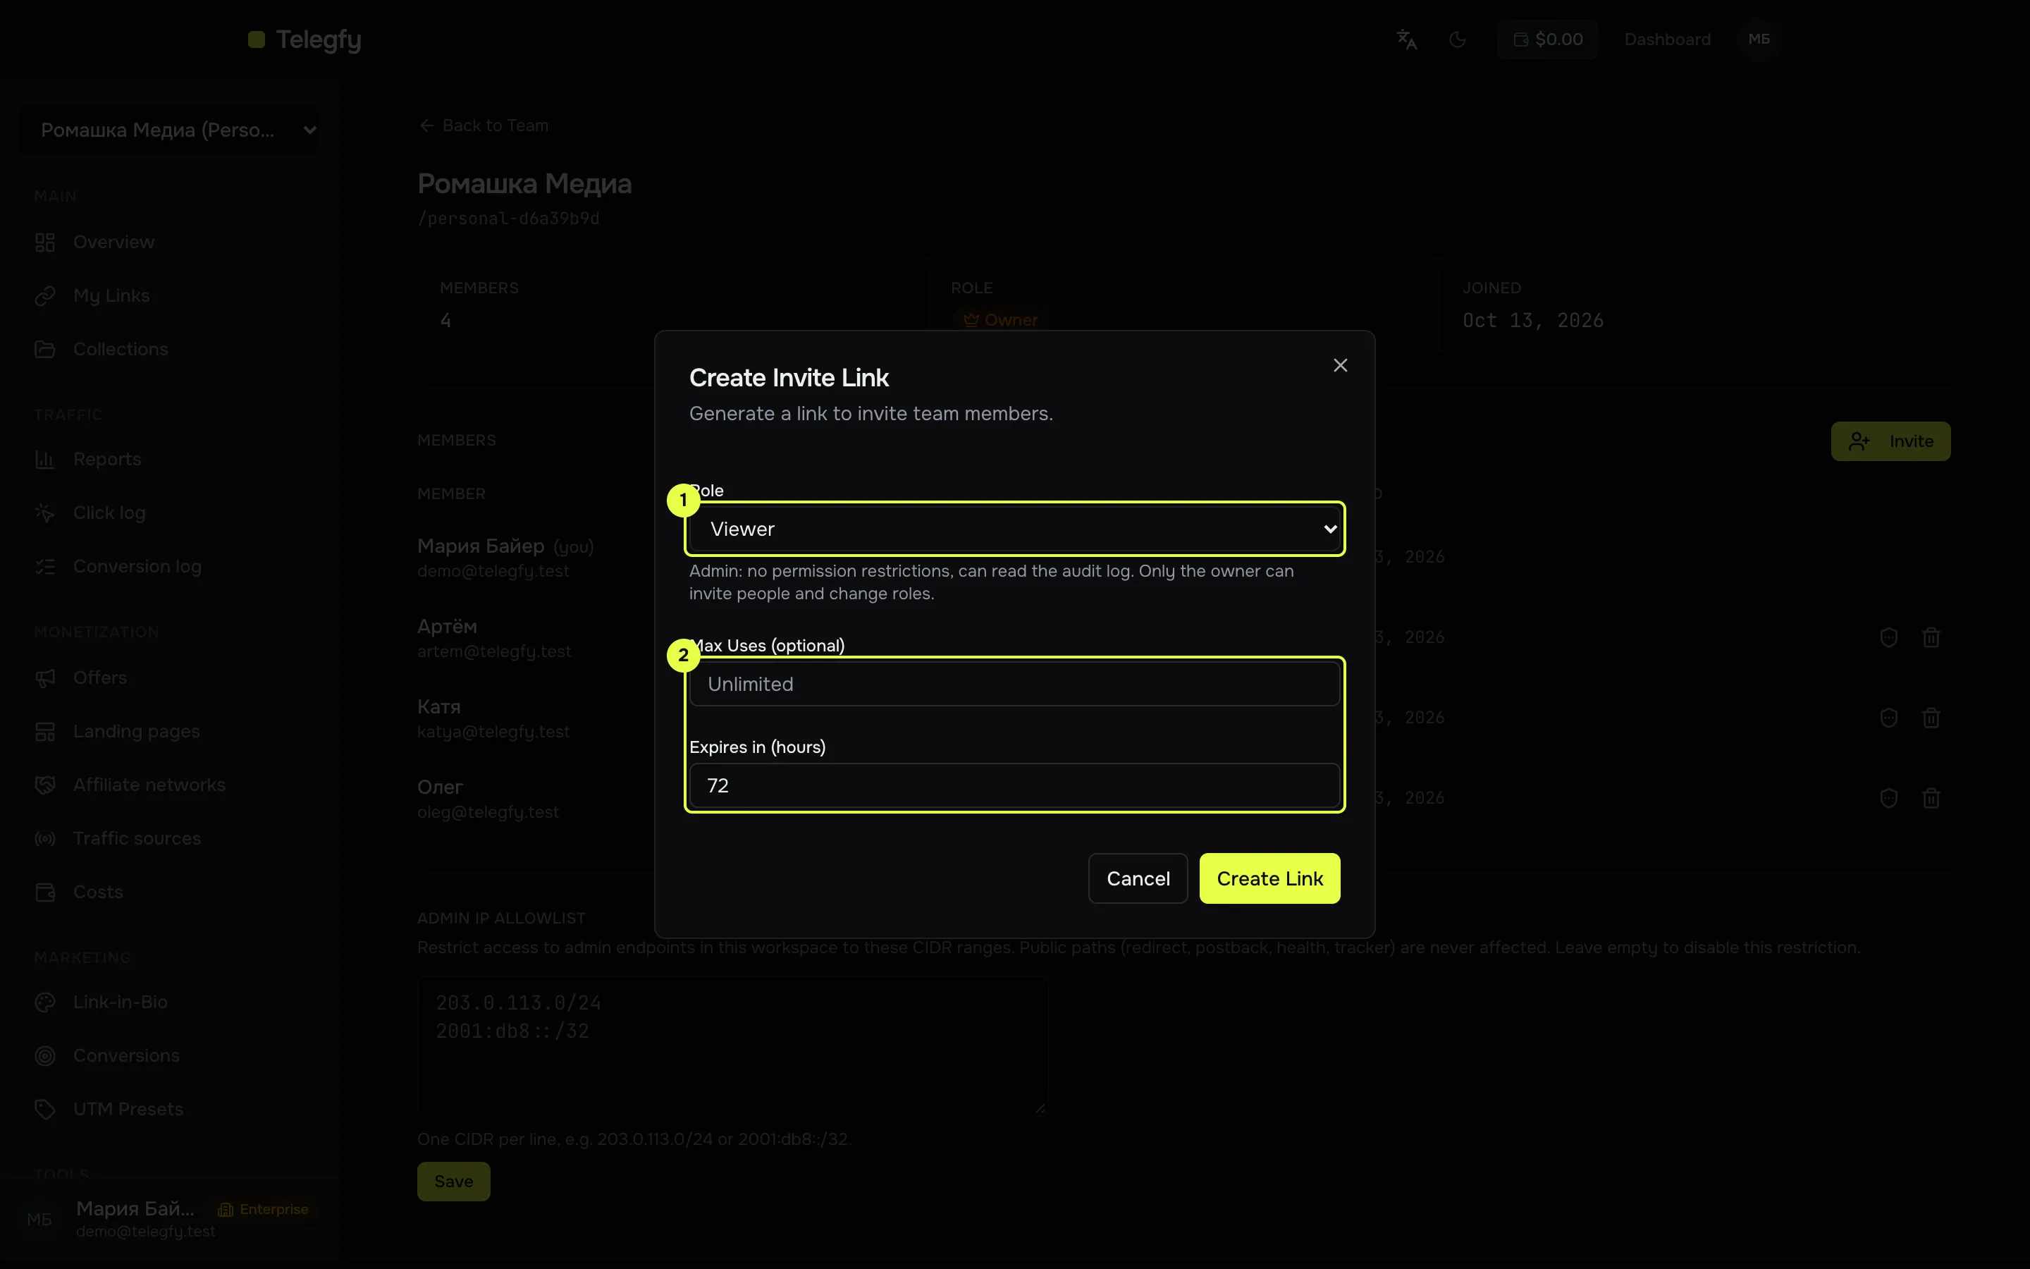The height and width of the screenshot is (1269, 2030).
Task: Toggle dark mode moon icon
Action: pos(1457,39)
